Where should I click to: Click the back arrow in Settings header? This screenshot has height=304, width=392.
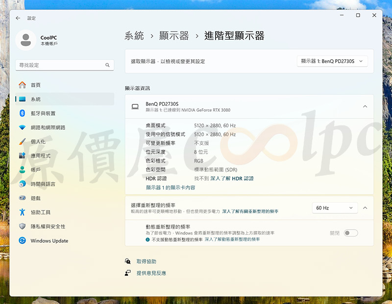point(18,18)
